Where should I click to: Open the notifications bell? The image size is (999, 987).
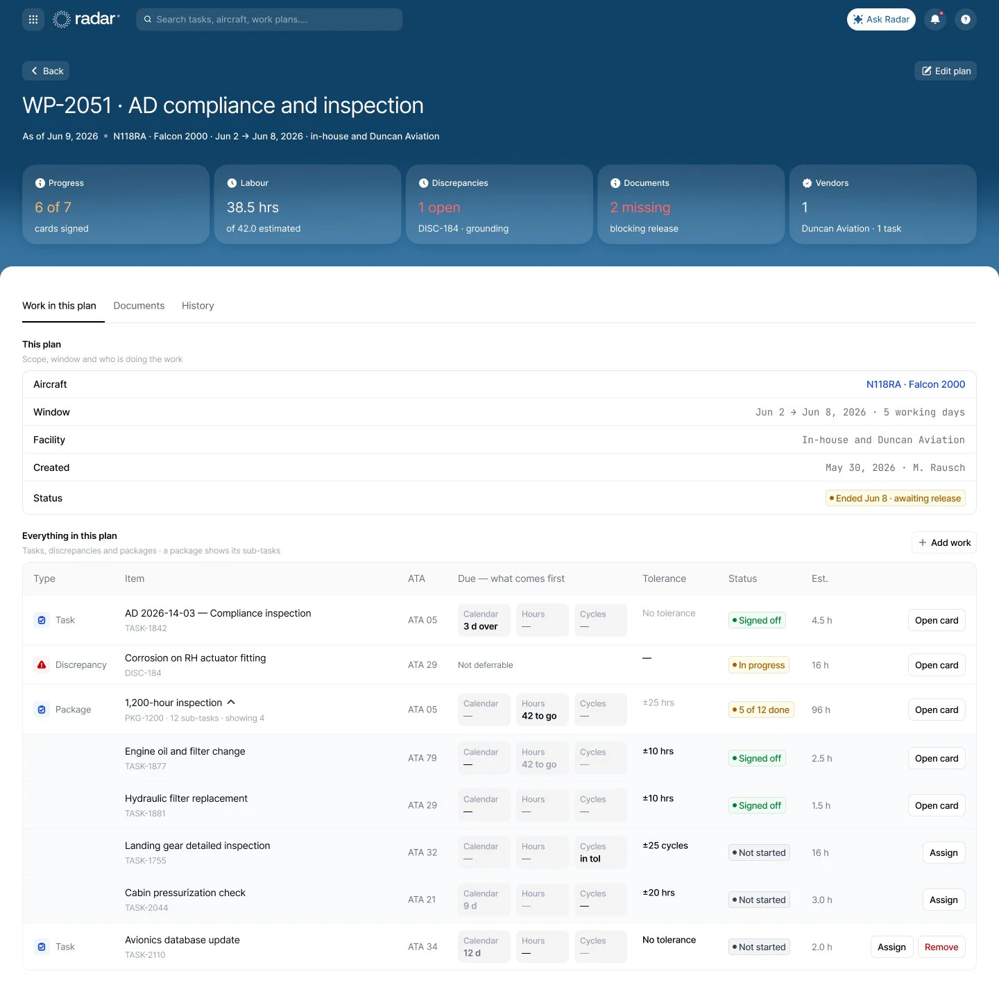pos(935,19)
